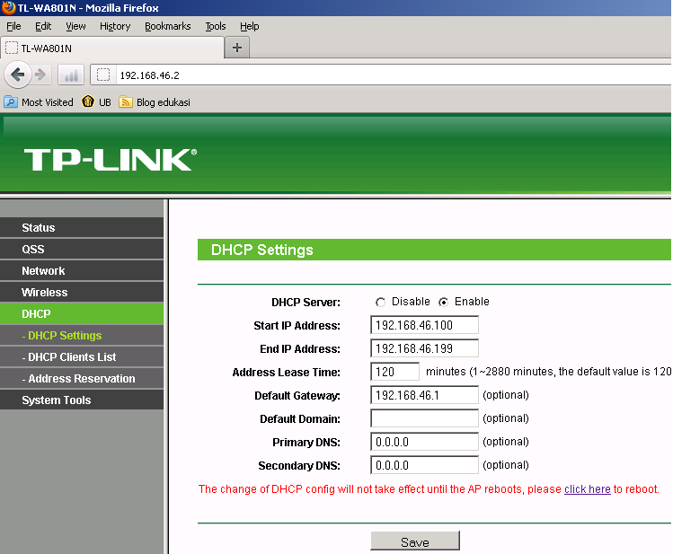Click the 'Address Lease Time:' label
The image size is (673, 554).
(286, 373)
